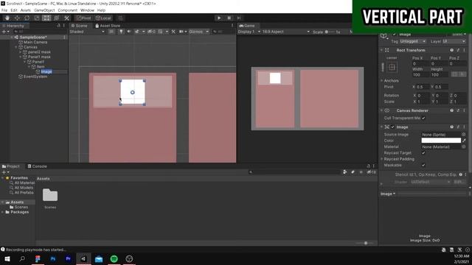This screenshot has width=472, height=265.
Task: Select the Scale tool in the toolbar
Action: pos(37,18)
